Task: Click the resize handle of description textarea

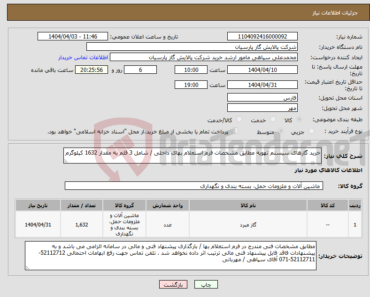Action: click(x=66, y=161)
